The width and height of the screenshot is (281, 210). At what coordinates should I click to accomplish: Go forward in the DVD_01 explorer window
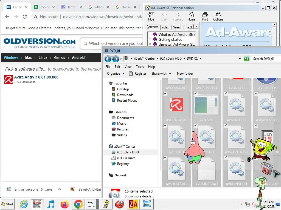(x=116, y=59)
